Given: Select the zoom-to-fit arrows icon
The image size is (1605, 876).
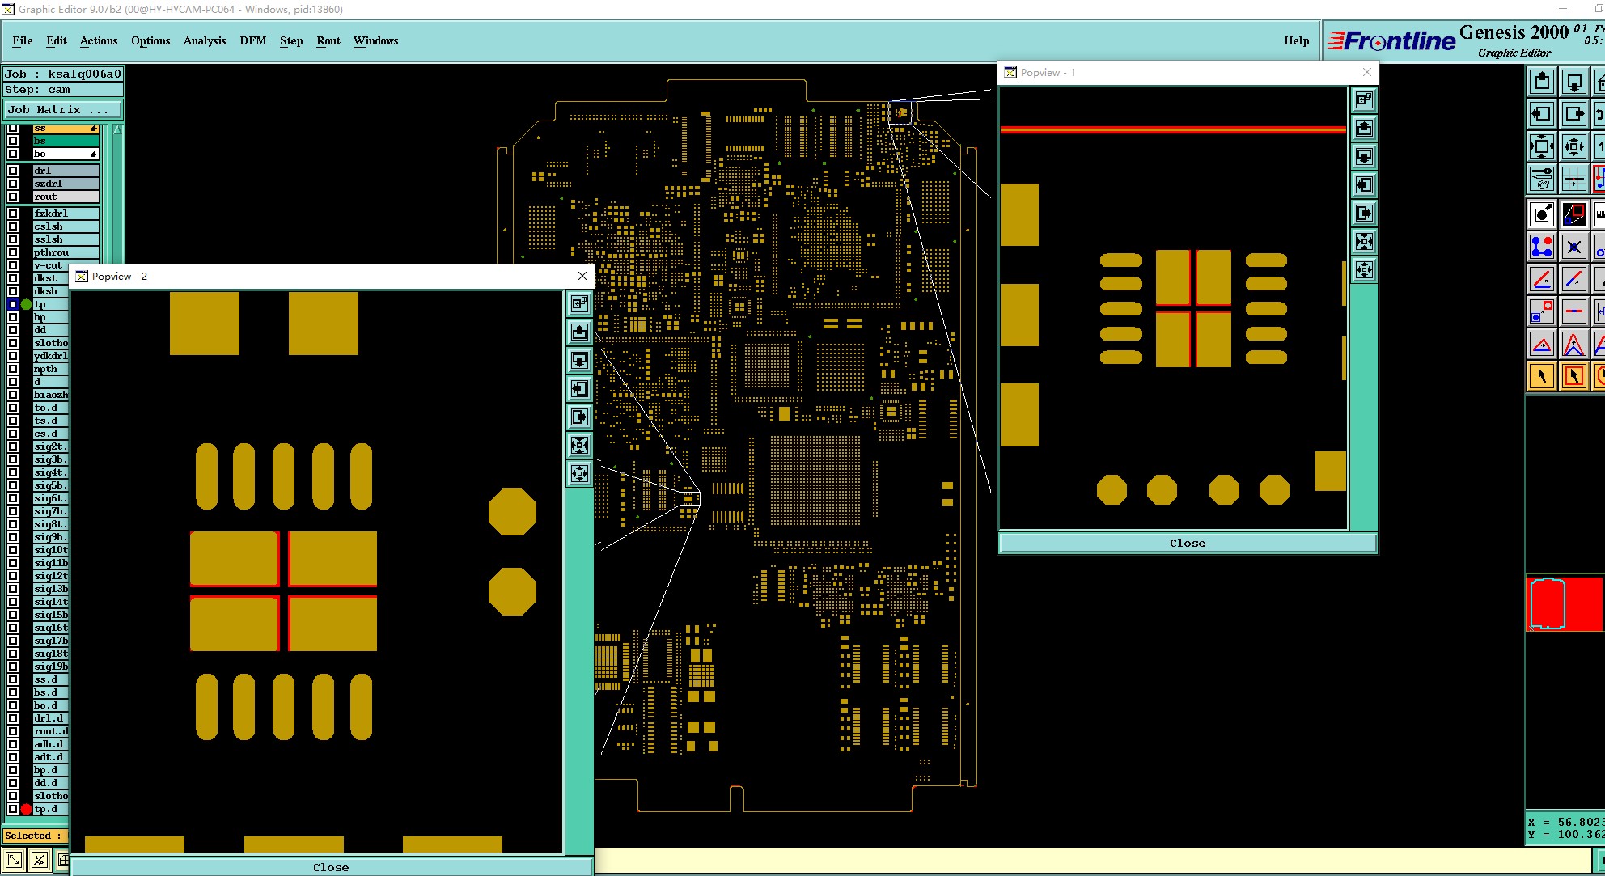Looking at the screenshot, I should (1542, 146).
